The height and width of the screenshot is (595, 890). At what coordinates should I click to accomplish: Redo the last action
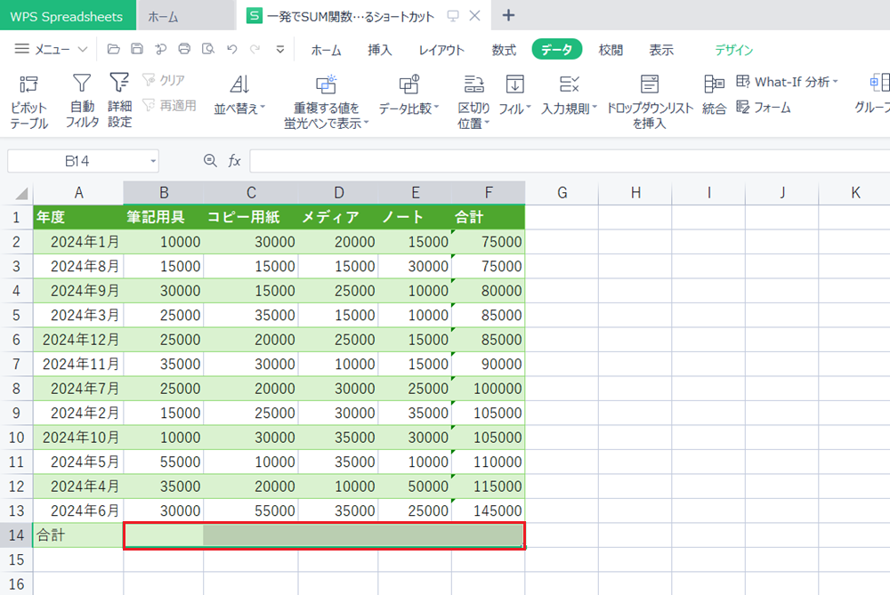[x=255, y=49]
